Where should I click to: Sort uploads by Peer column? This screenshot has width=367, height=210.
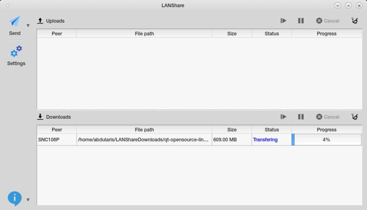click(57, 33)
